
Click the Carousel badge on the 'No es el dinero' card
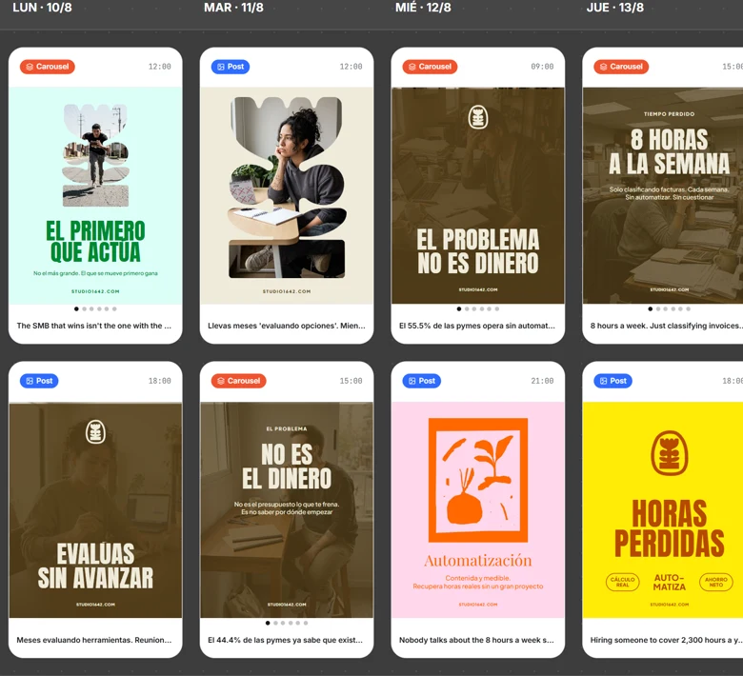(x=239, y=381)
